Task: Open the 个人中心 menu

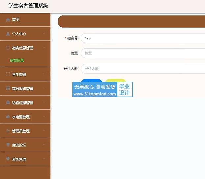Action: [25, 34]
